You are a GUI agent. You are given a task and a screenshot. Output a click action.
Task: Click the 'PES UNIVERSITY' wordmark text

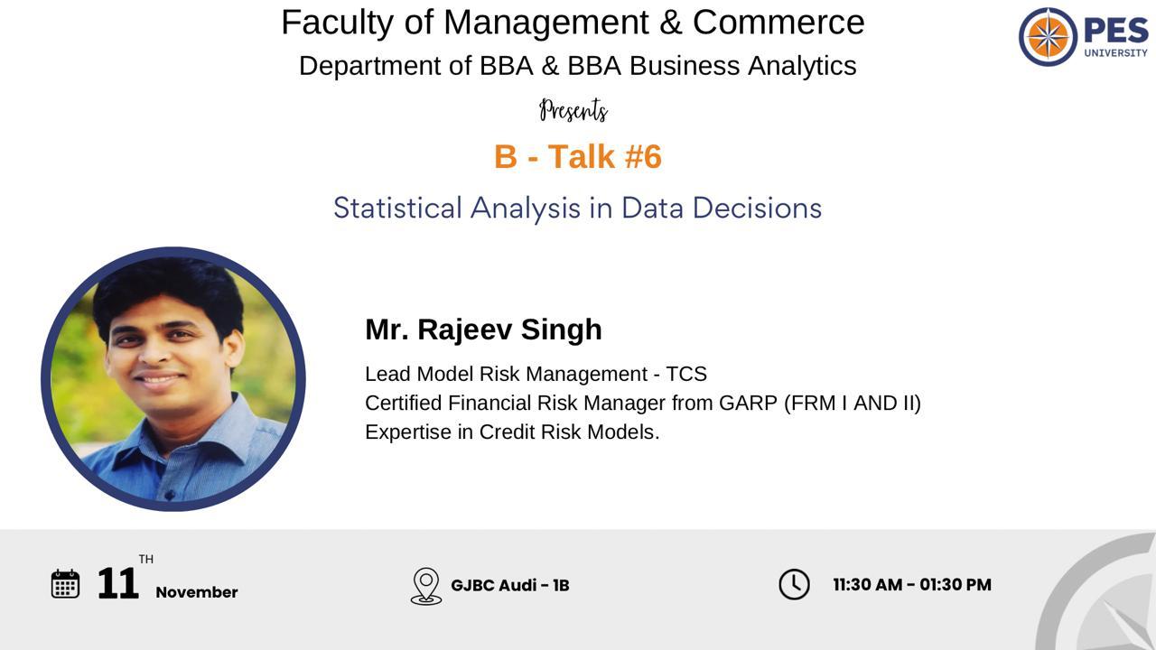[1115, 38]
